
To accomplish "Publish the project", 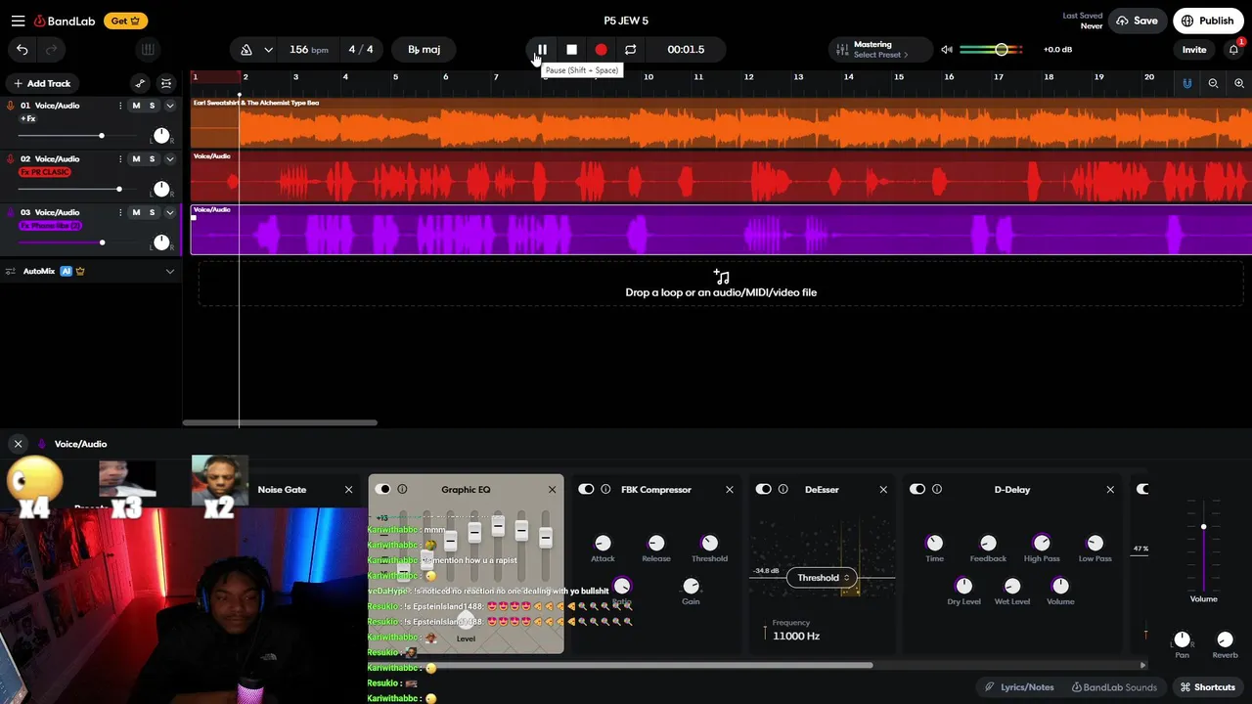I will point(1208,21).
